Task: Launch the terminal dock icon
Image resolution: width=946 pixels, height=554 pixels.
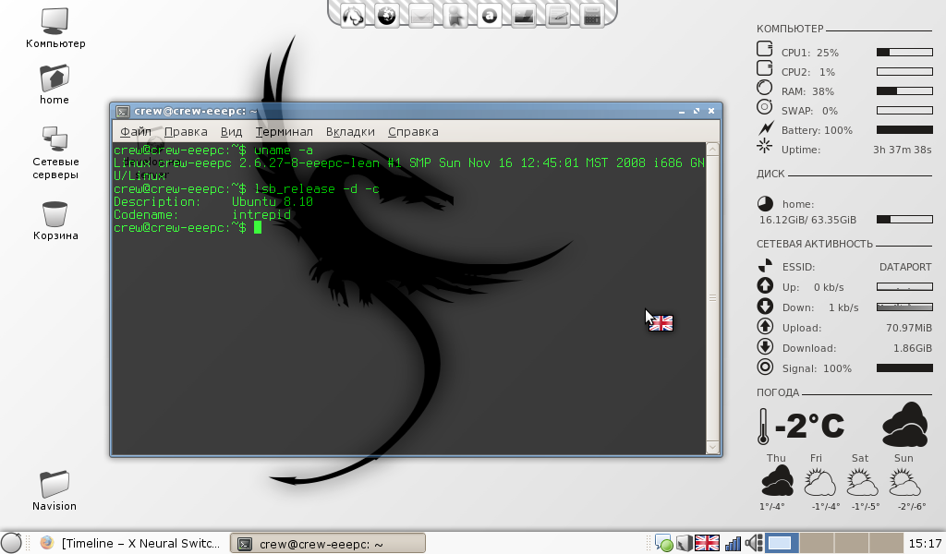Action: click(x=524, y=15)
